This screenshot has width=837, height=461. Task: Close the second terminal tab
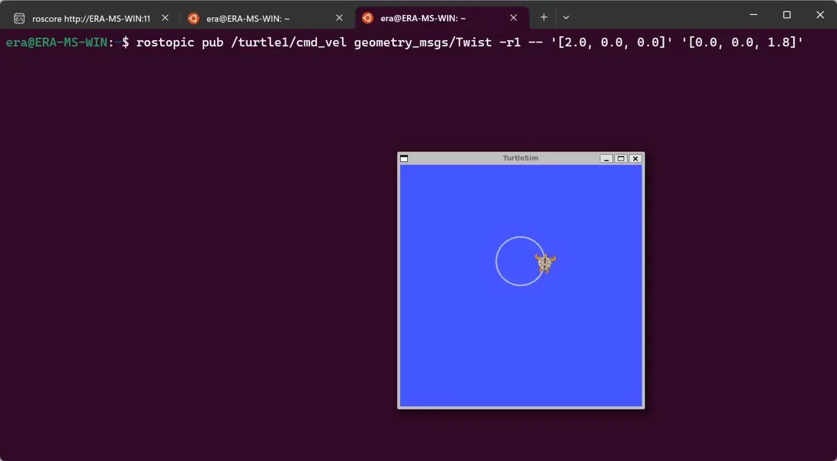tap(339, 18)
